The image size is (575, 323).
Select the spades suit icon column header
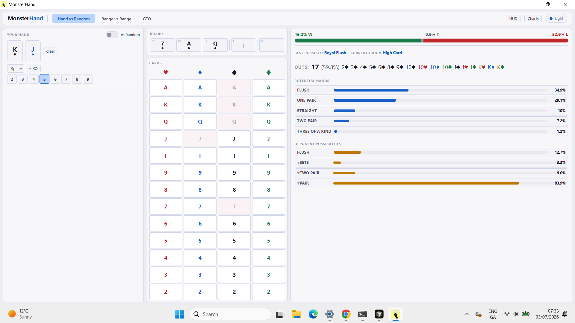234,72
